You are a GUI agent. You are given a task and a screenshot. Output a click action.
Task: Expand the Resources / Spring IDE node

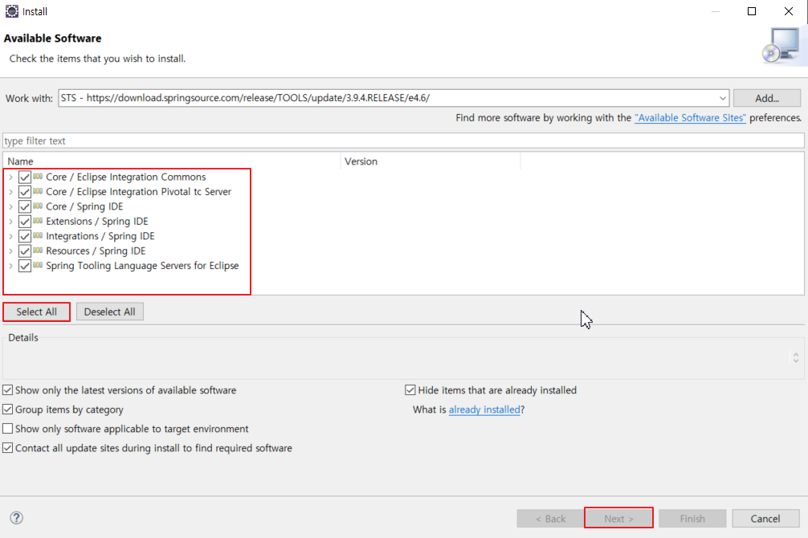point(10,251)
